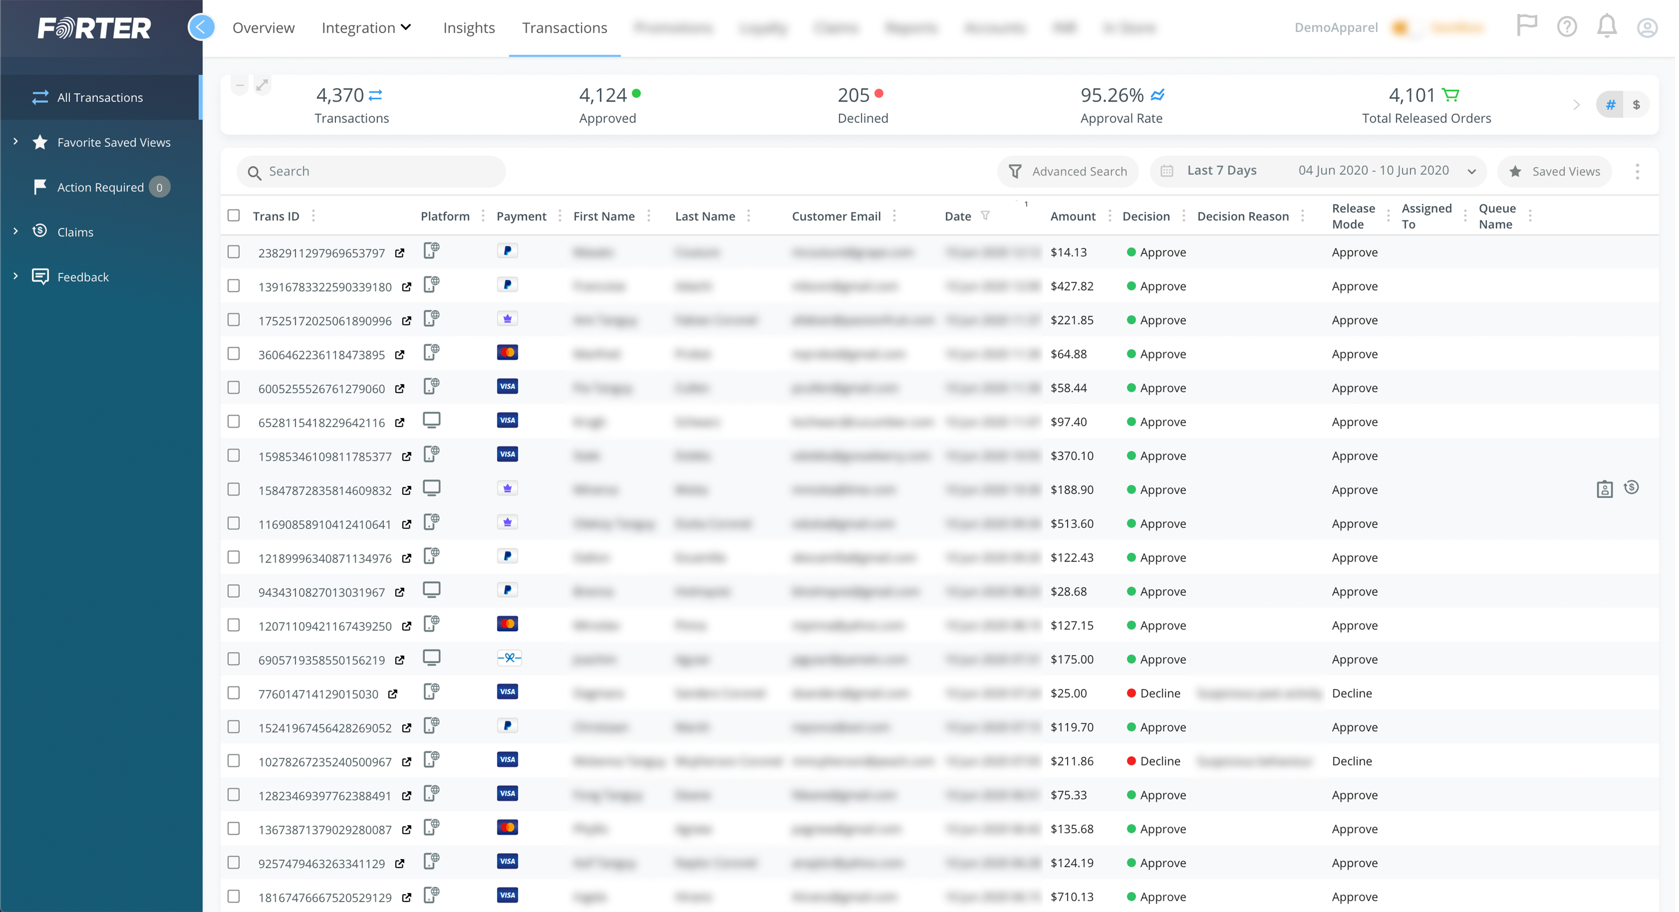This screenshot has height=912, width=1679.
Task: Click the transactions Search field
Action: pos(378,171)
